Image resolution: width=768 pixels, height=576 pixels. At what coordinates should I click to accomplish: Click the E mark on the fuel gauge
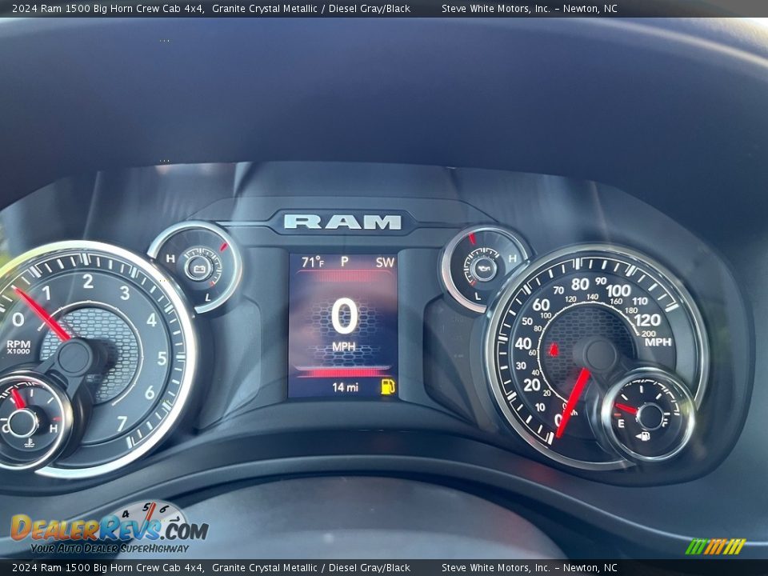coord(621,423)
